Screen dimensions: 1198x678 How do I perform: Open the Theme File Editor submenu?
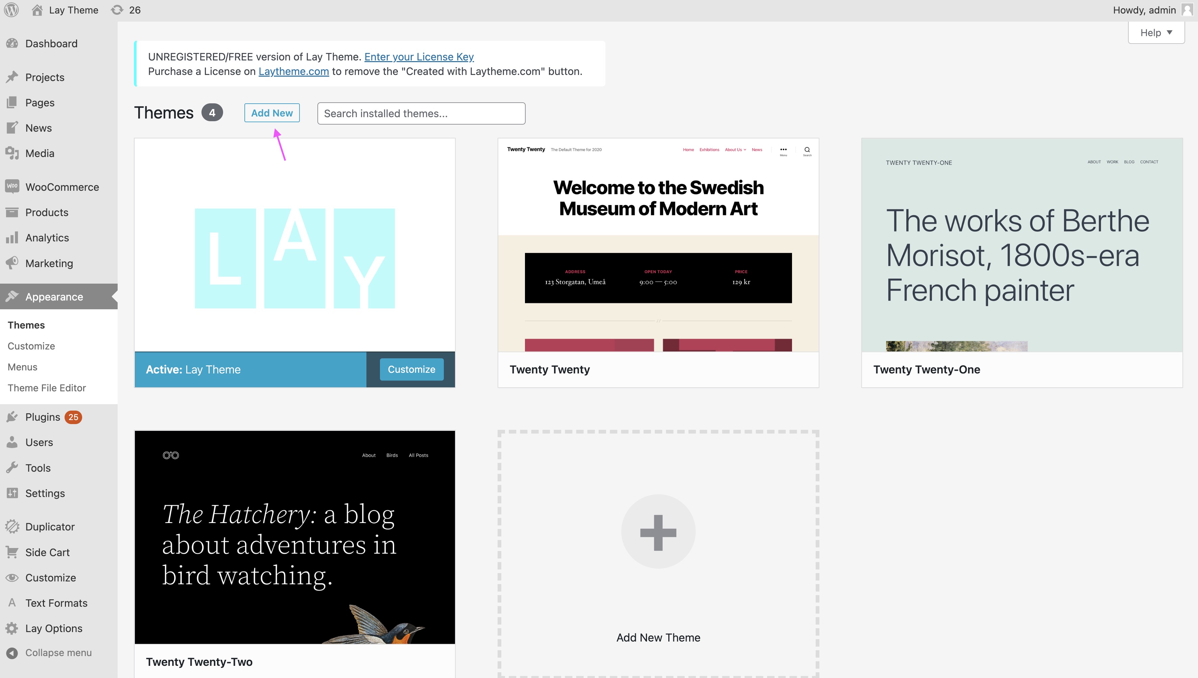(x=47, y=388)
